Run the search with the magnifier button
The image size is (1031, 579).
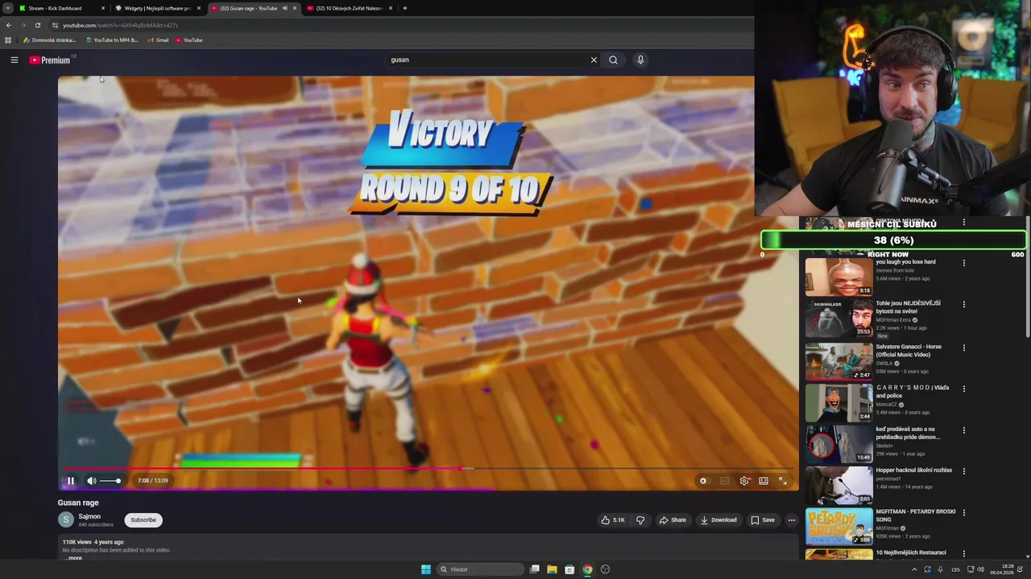[x=613, y=60]
